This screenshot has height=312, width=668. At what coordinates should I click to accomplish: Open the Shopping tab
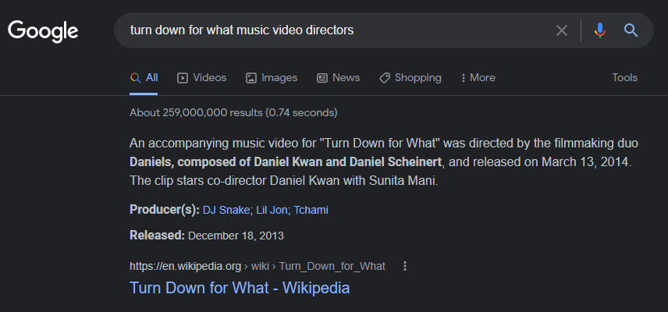(x=410, y=78)
